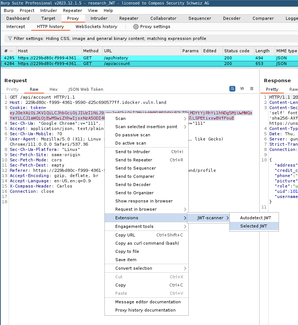The width and height of the screenshot is (298, 325).
Task: Open request editor hamburger menu
Action: click(252, 89)
